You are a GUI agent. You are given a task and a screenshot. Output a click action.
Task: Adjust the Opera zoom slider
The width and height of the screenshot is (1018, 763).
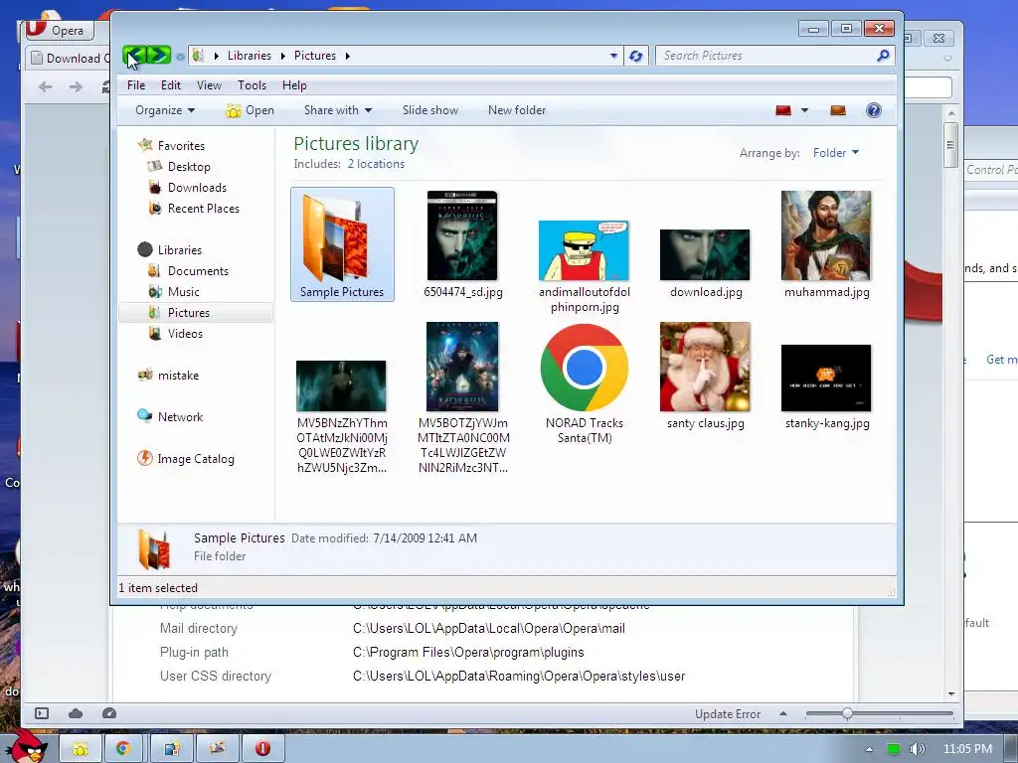click(x=847, y=713)
